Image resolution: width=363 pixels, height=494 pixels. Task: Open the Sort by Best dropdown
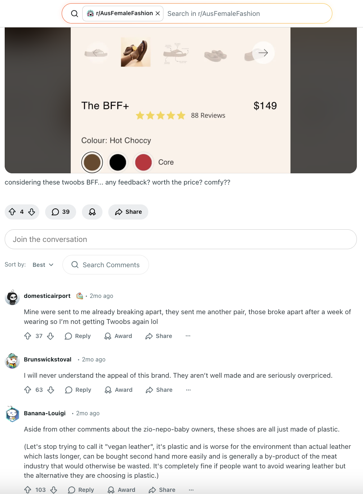click(x=43, y=265)
